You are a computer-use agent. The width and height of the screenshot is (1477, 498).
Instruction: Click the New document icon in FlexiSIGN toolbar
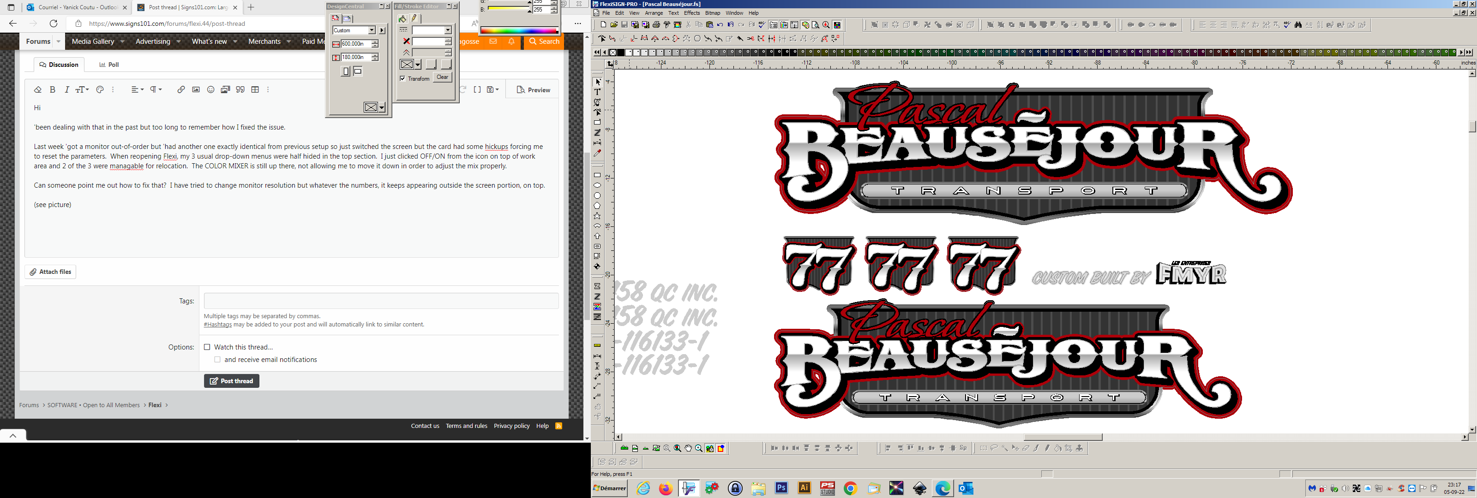(x=603, y=24)
